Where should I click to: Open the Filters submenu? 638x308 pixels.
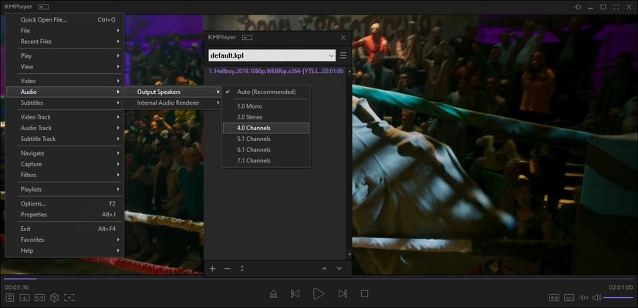point(65,175)
